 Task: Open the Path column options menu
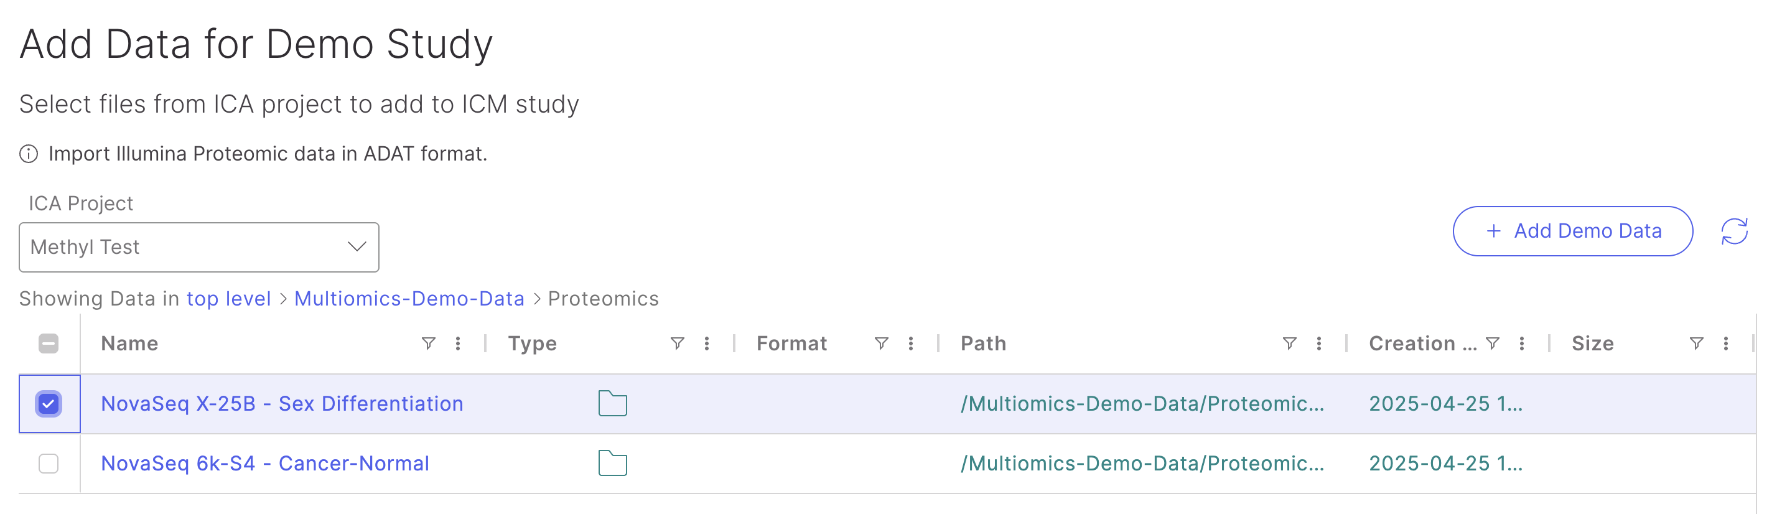click(1319, 343)
